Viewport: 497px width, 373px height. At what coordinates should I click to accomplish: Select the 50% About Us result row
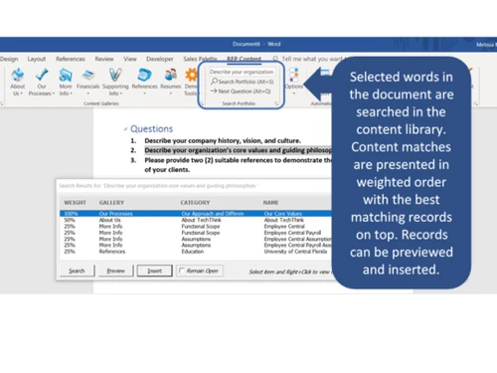[196, 220]
